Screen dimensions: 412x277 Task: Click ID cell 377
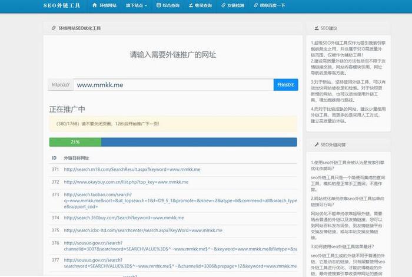coord(55,260)
